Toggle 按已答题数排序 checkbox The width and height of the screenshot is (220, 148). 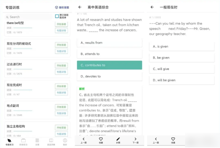point(57,16)
